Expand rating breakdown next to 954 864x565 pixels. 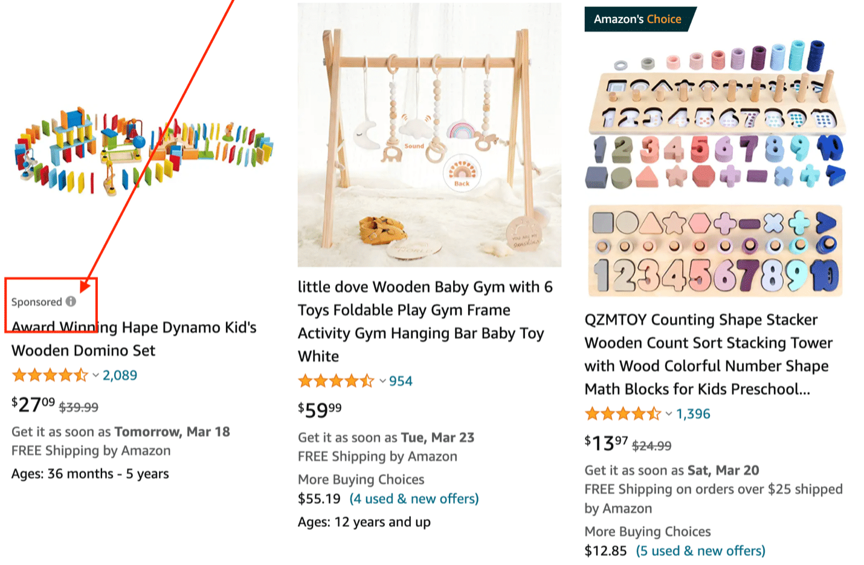coord(382,381)
